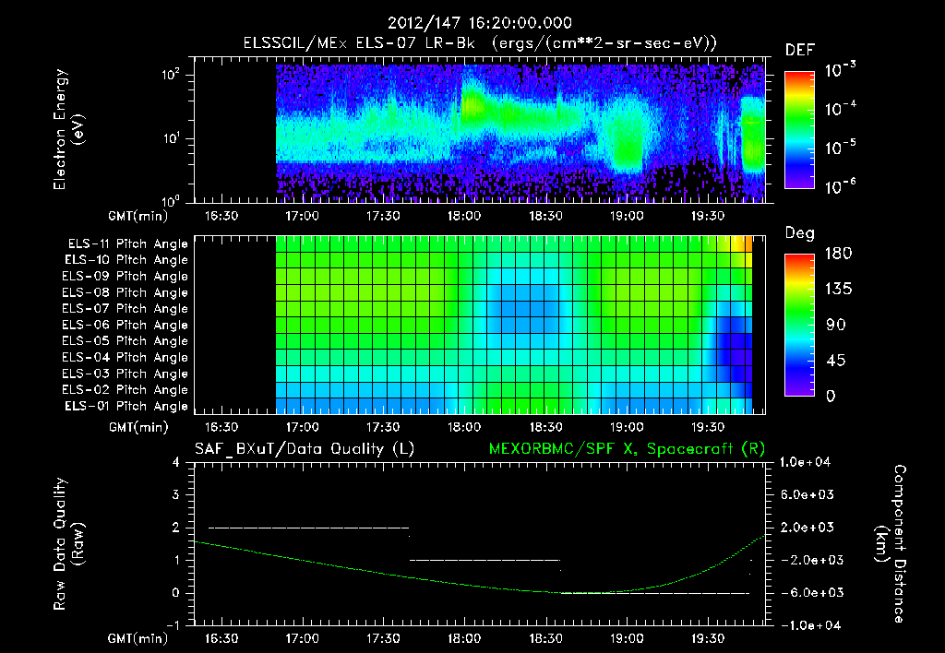
Task: Click the 0 tick on Deg scale
Action: (x=831, y=396)
